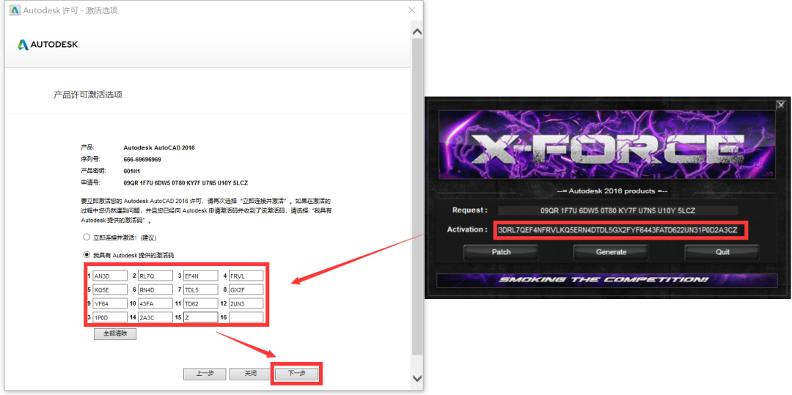792x395 pixels.
Task: Click the Autodesk 2016 products label in X-Force
Action: pyautogui.click(x=612, y=192)
